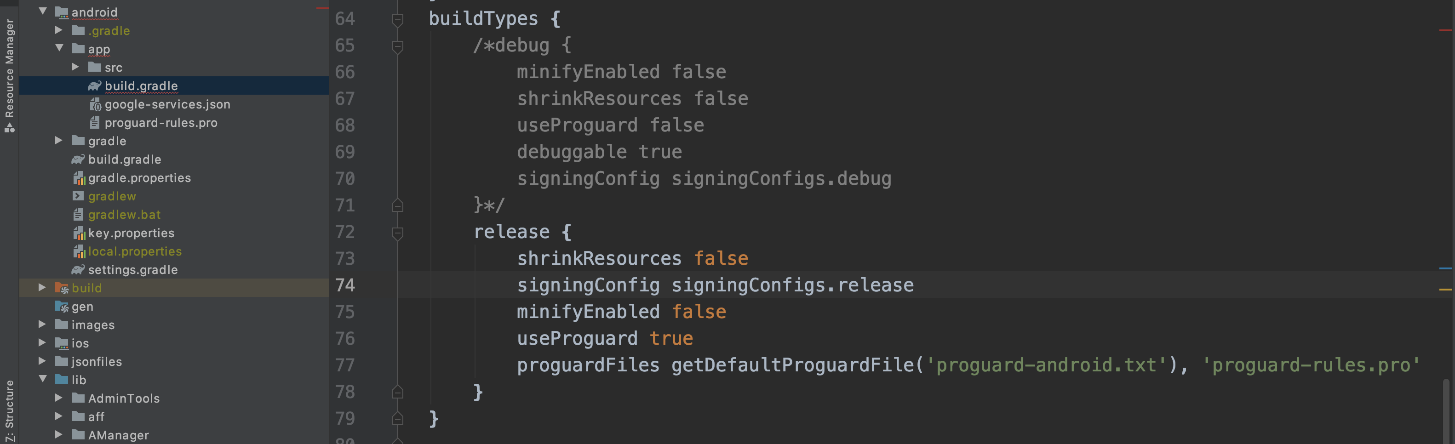Click the settings.gradle elephant icon
The height and width of the screenshot is (444, 1455).
click(x=78, y=270)
